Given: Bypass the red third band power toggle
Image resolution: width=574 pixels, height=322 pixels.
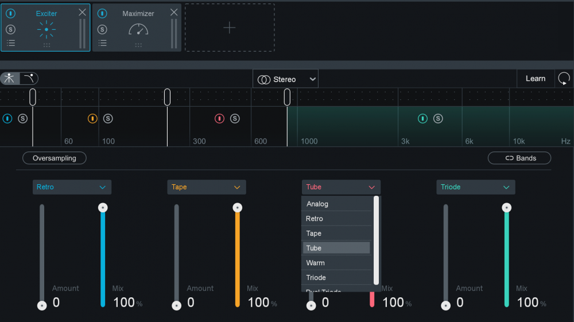Looking at the screenshot, I should tap(219, 119).
